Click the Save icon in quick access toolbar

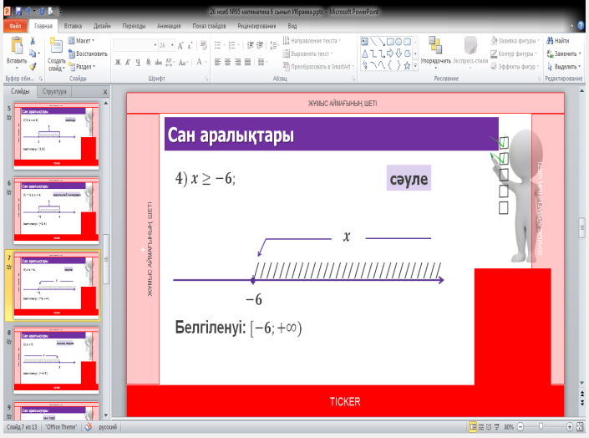tap(18, 11)
